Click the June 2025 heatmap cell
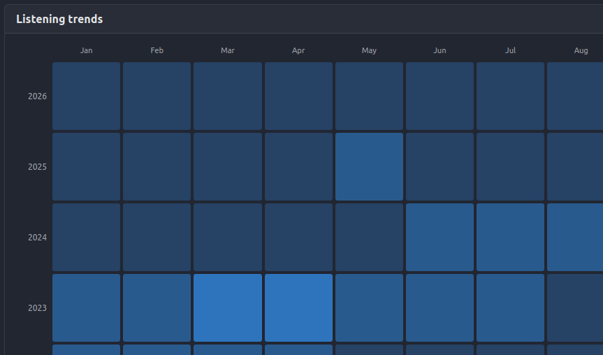Viewport: 603px width, 355px height. [439, 166]
